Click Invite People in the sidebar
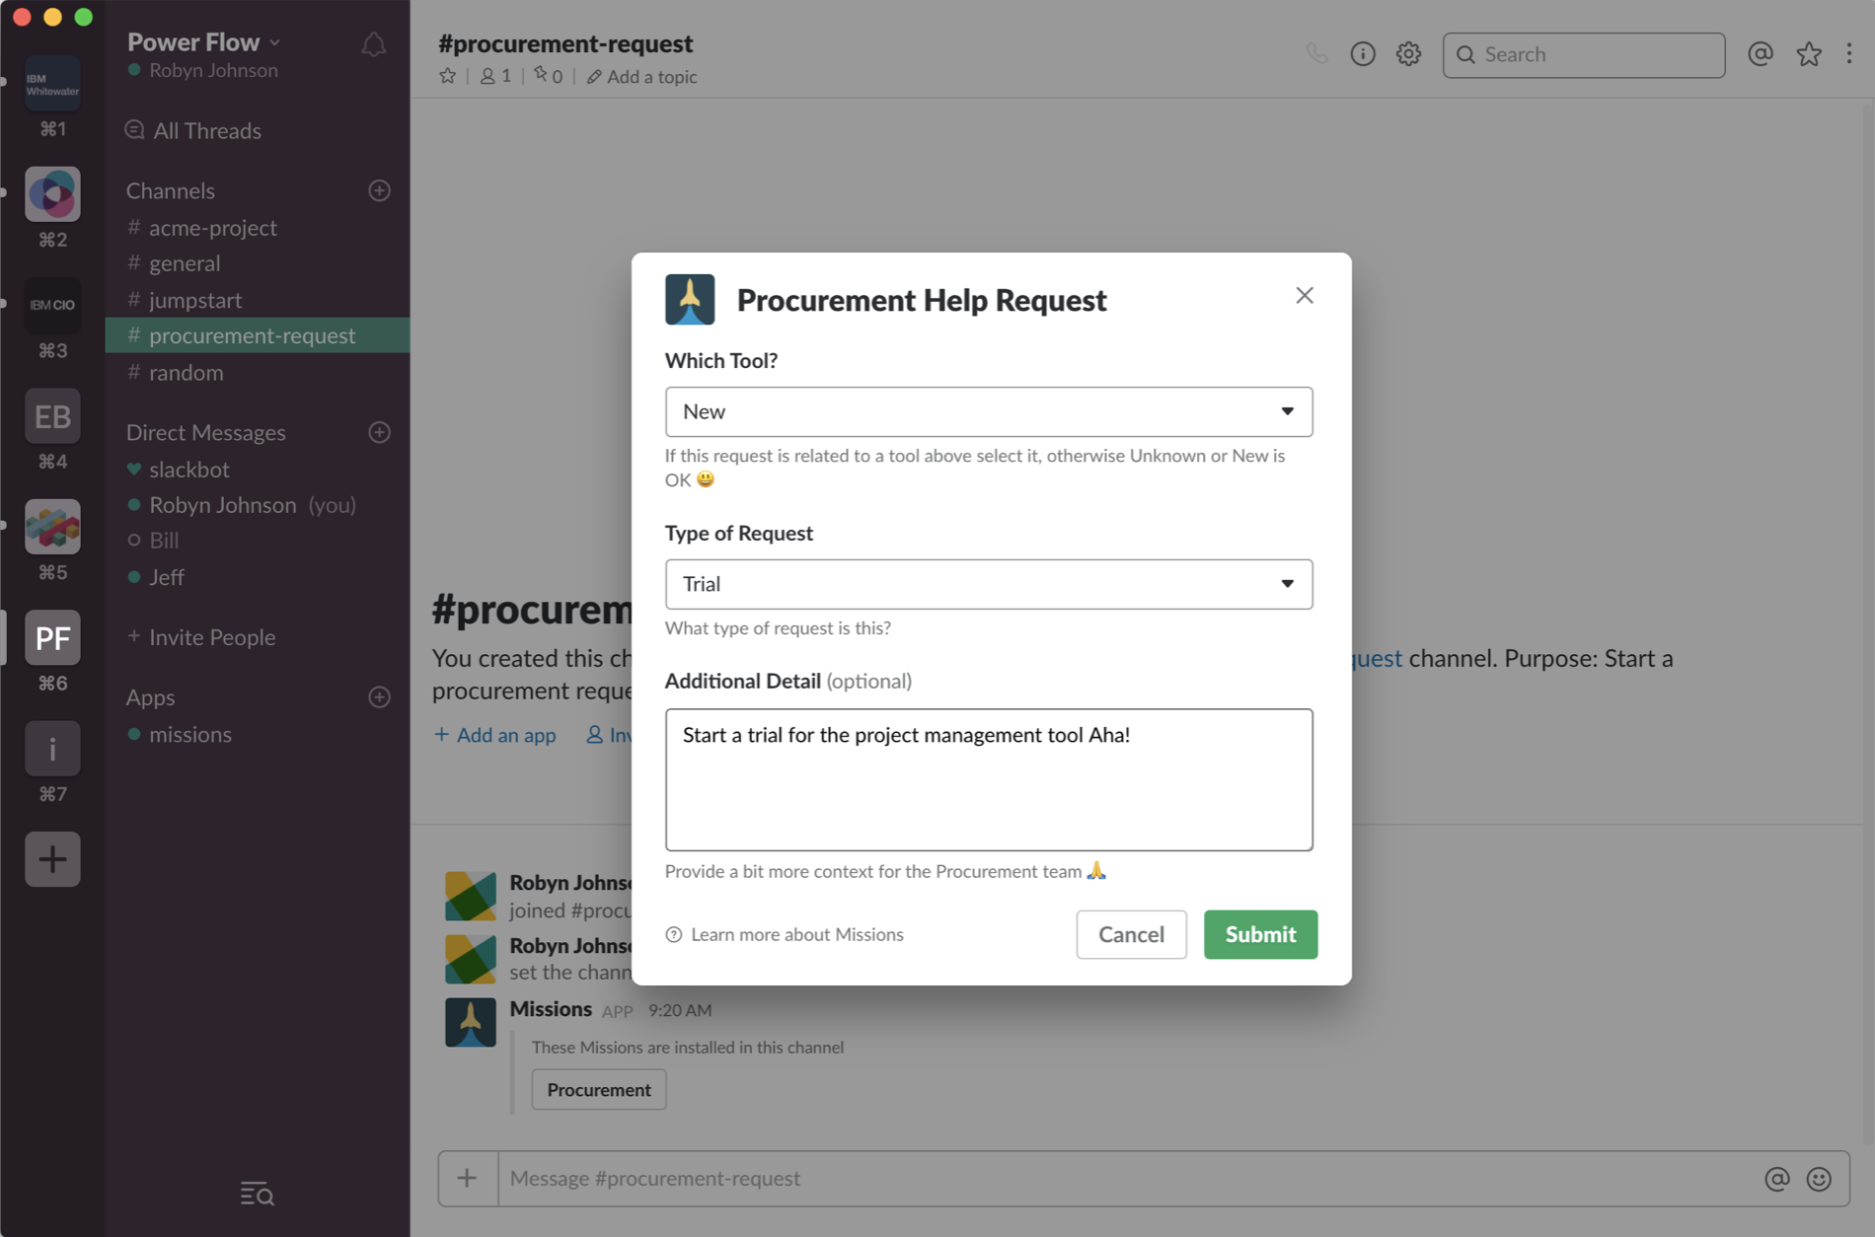 (x=201, y=637)
